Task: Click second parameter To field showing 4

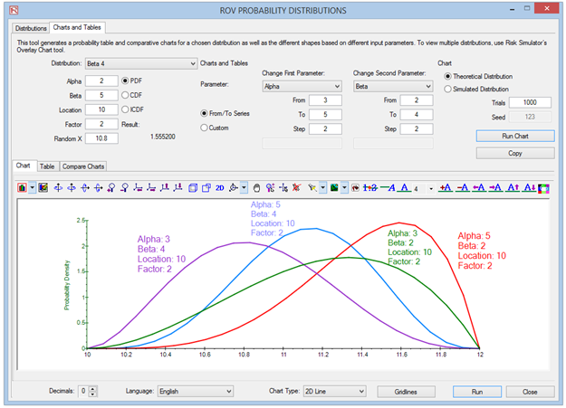Action: pyautogui.click(x=417, y=115)
